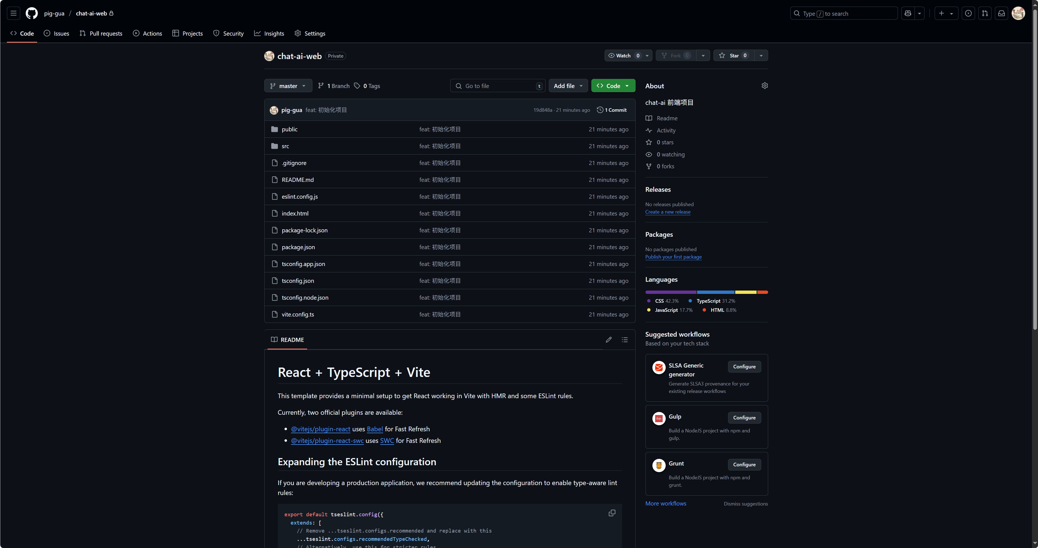Open the public folder
The image size is (1038, 548).
[289, 129]
